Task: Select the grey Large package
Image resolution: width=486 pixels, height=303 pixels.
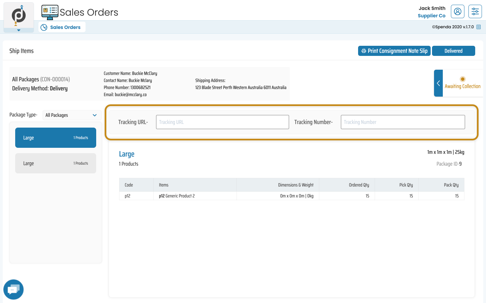Action: coord(56,163)
